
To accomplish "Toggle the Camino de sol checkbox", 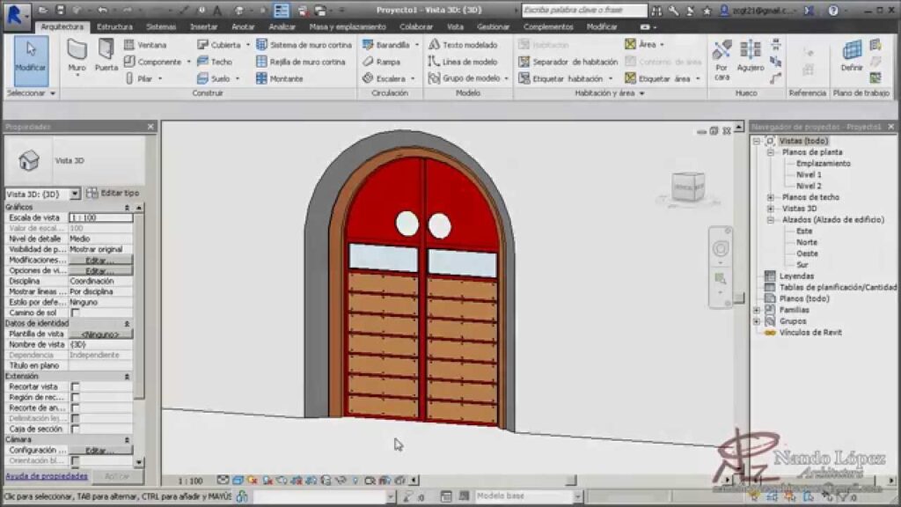I will 75,312.
